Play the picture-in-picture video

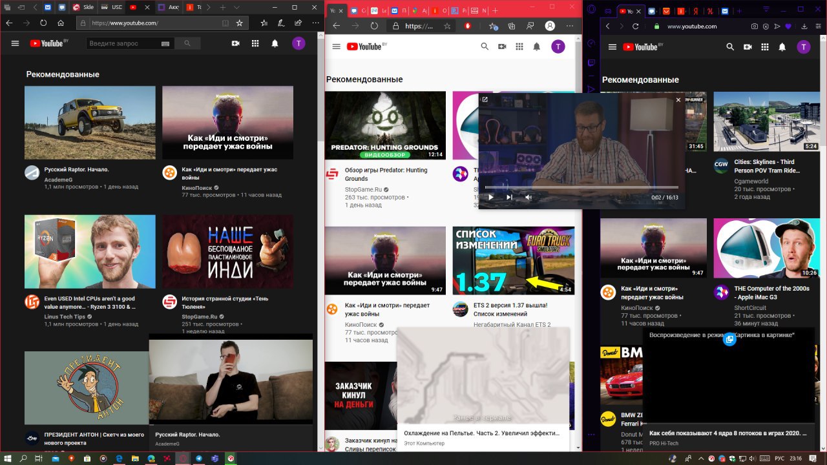click(490, 197)
